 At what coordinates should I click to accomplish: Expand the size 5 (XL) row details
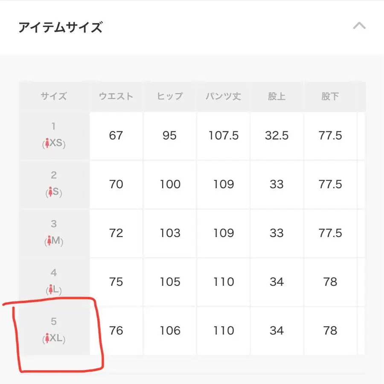click(53, 331)
